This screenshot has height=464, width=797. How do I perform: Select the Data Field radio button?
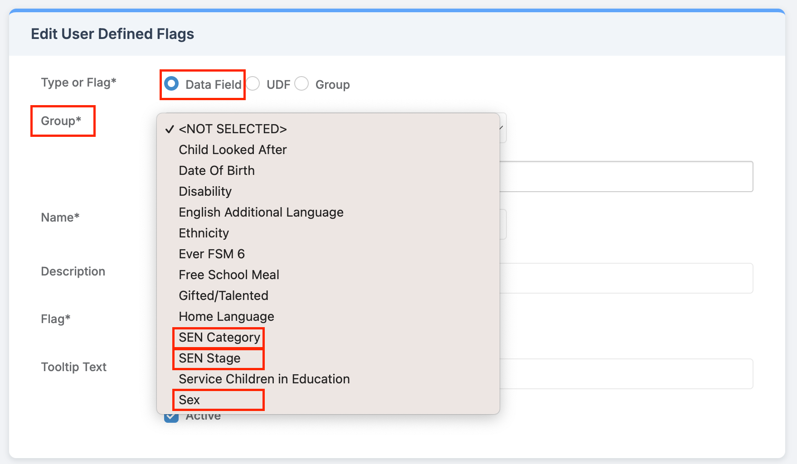click(171, 84)
